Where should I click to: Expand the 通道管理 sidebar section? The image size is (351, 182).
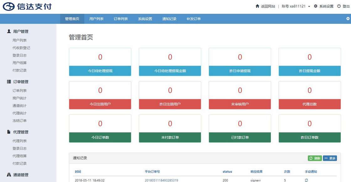[21, 175]
